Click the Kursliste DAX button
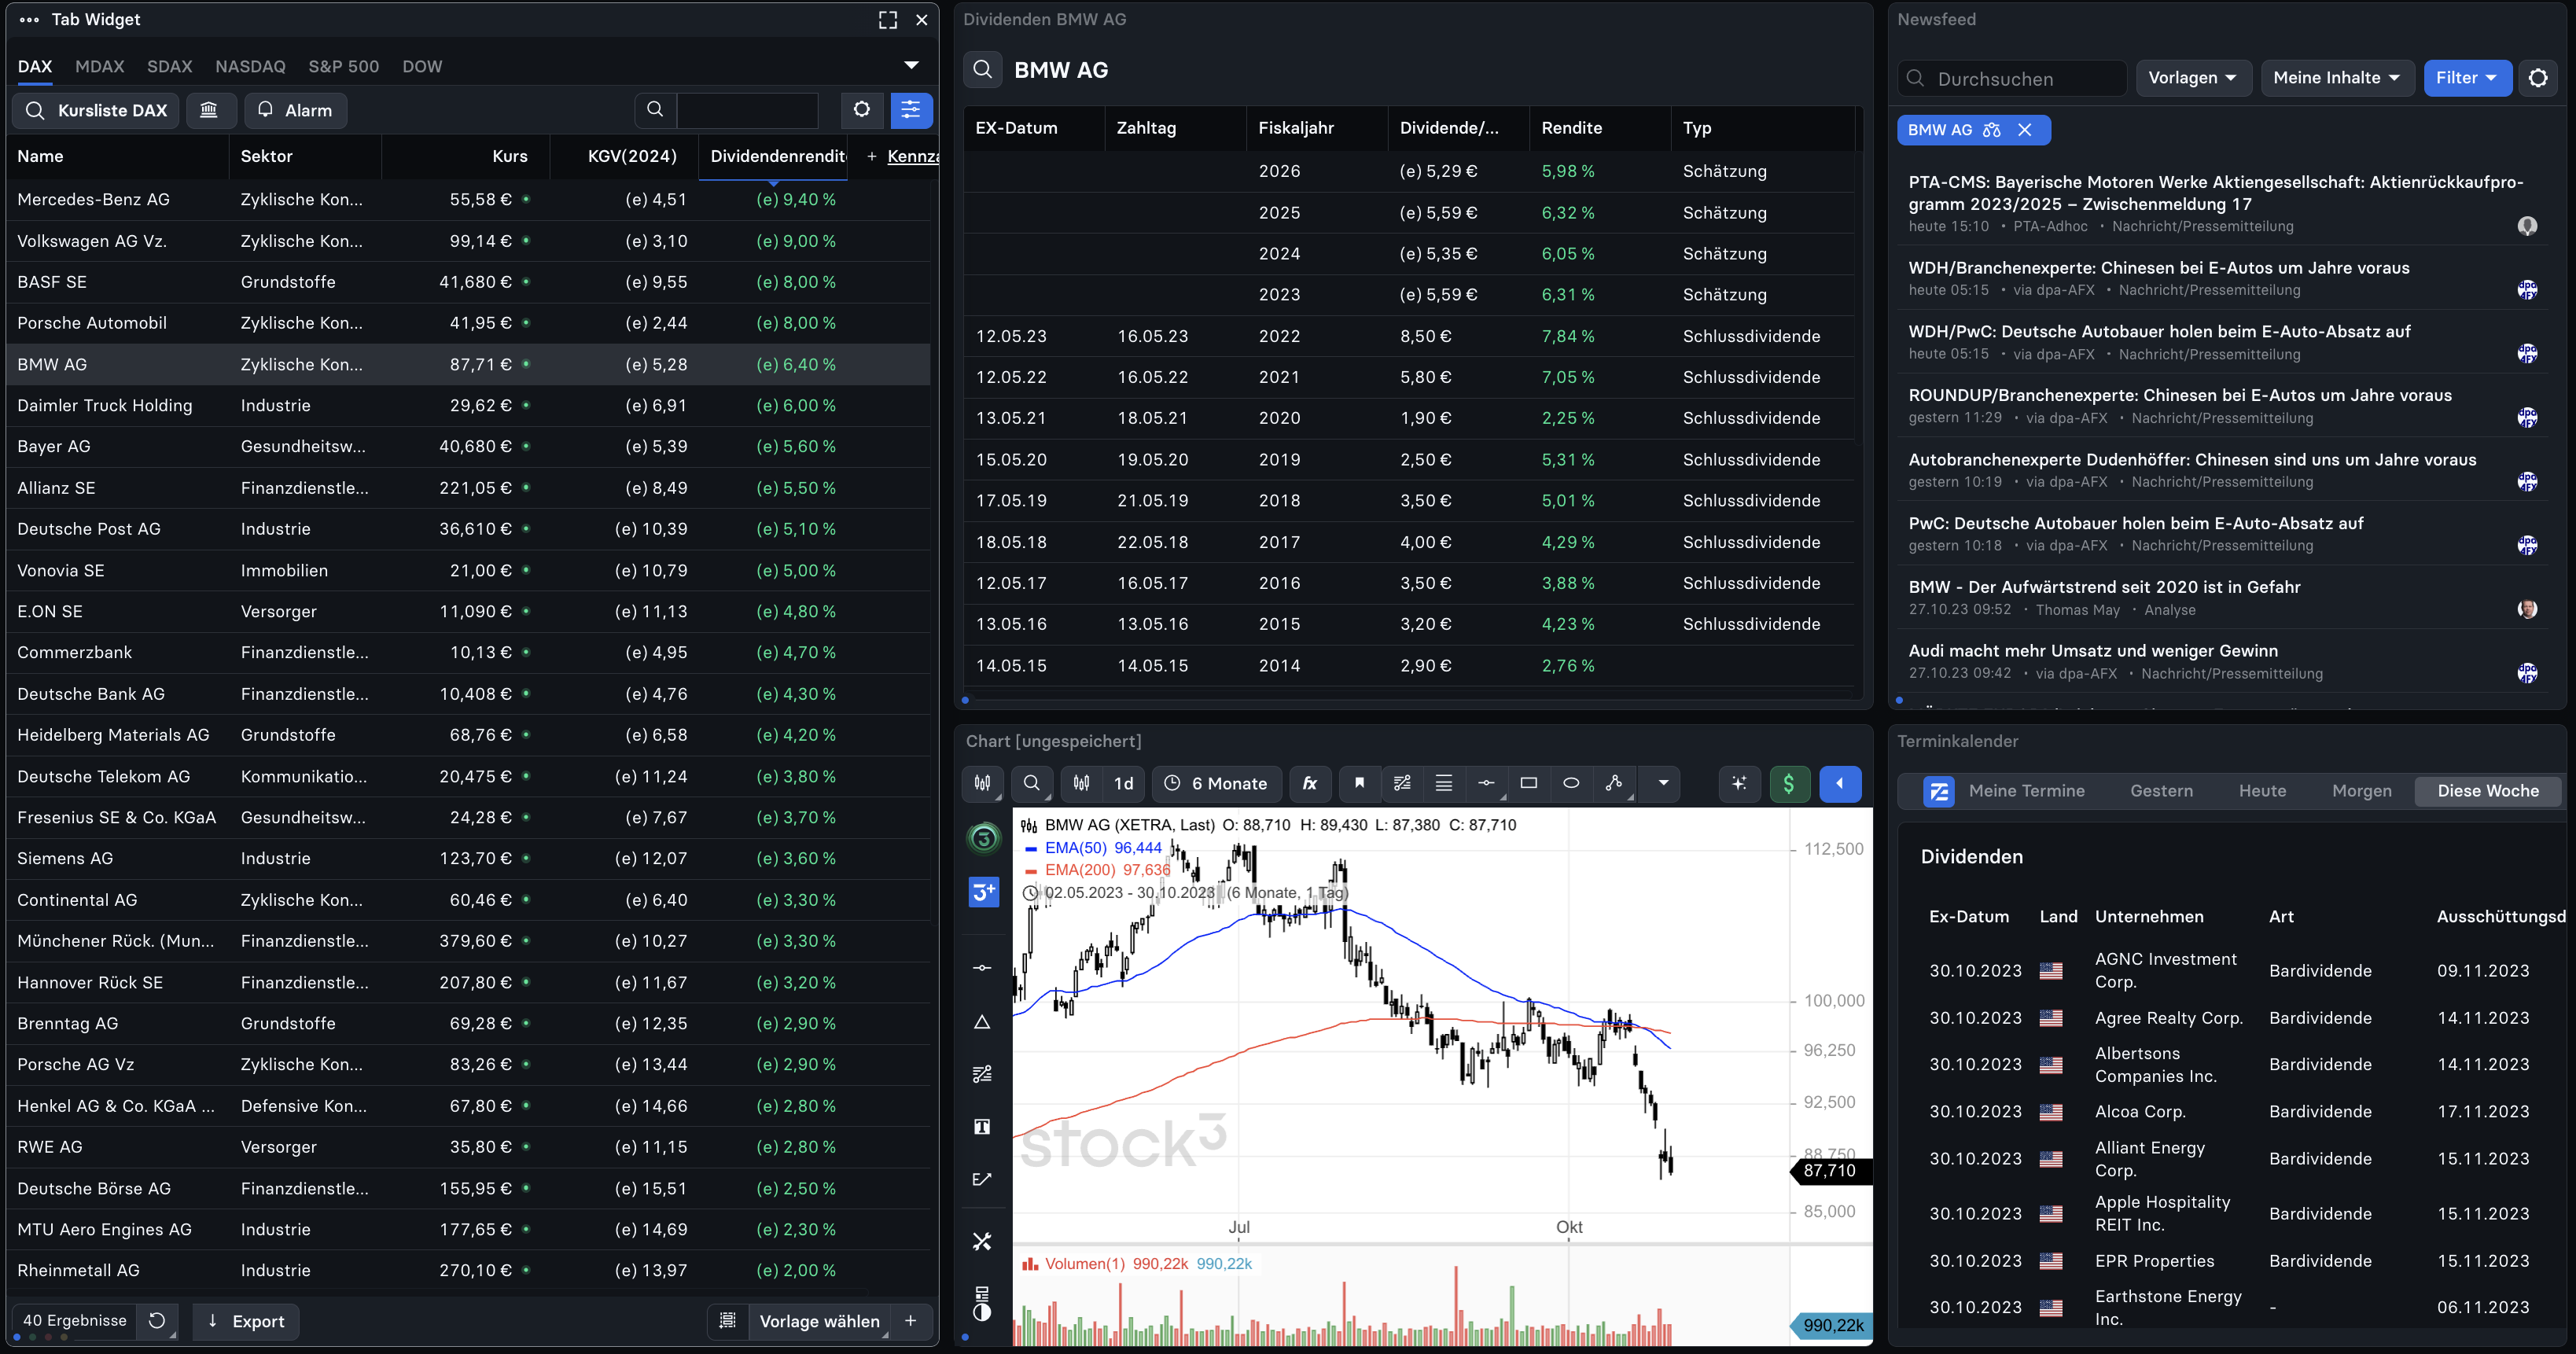The width and height of the screenshot is (2576, 1354). click(96, 110)
